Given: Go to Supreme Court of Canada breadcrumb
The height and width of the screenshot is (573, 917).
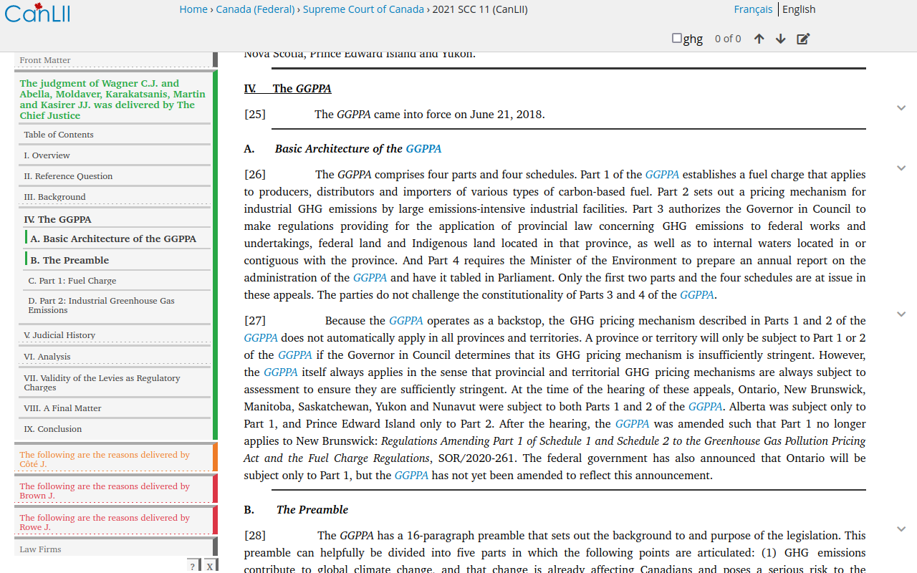Looking at the screenshot, I should (x=363, y=9).
